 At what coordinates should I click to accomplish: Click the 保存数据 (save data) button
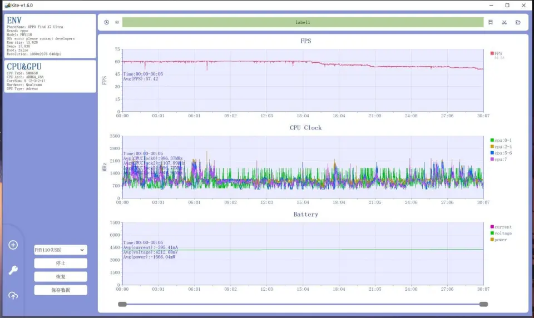(x=60, y=290)
